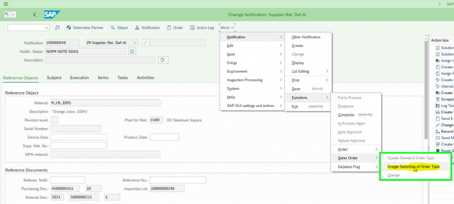Select the Reference Objects tab

[x=20, y=78]
